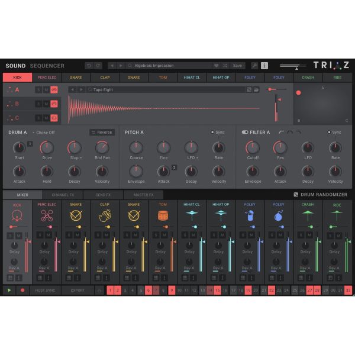Click the Crash cymbal icon in mixer
Image resolution: width=355 pixels, height=355 pixels.
pyautogui.click(x=308, y=215)
